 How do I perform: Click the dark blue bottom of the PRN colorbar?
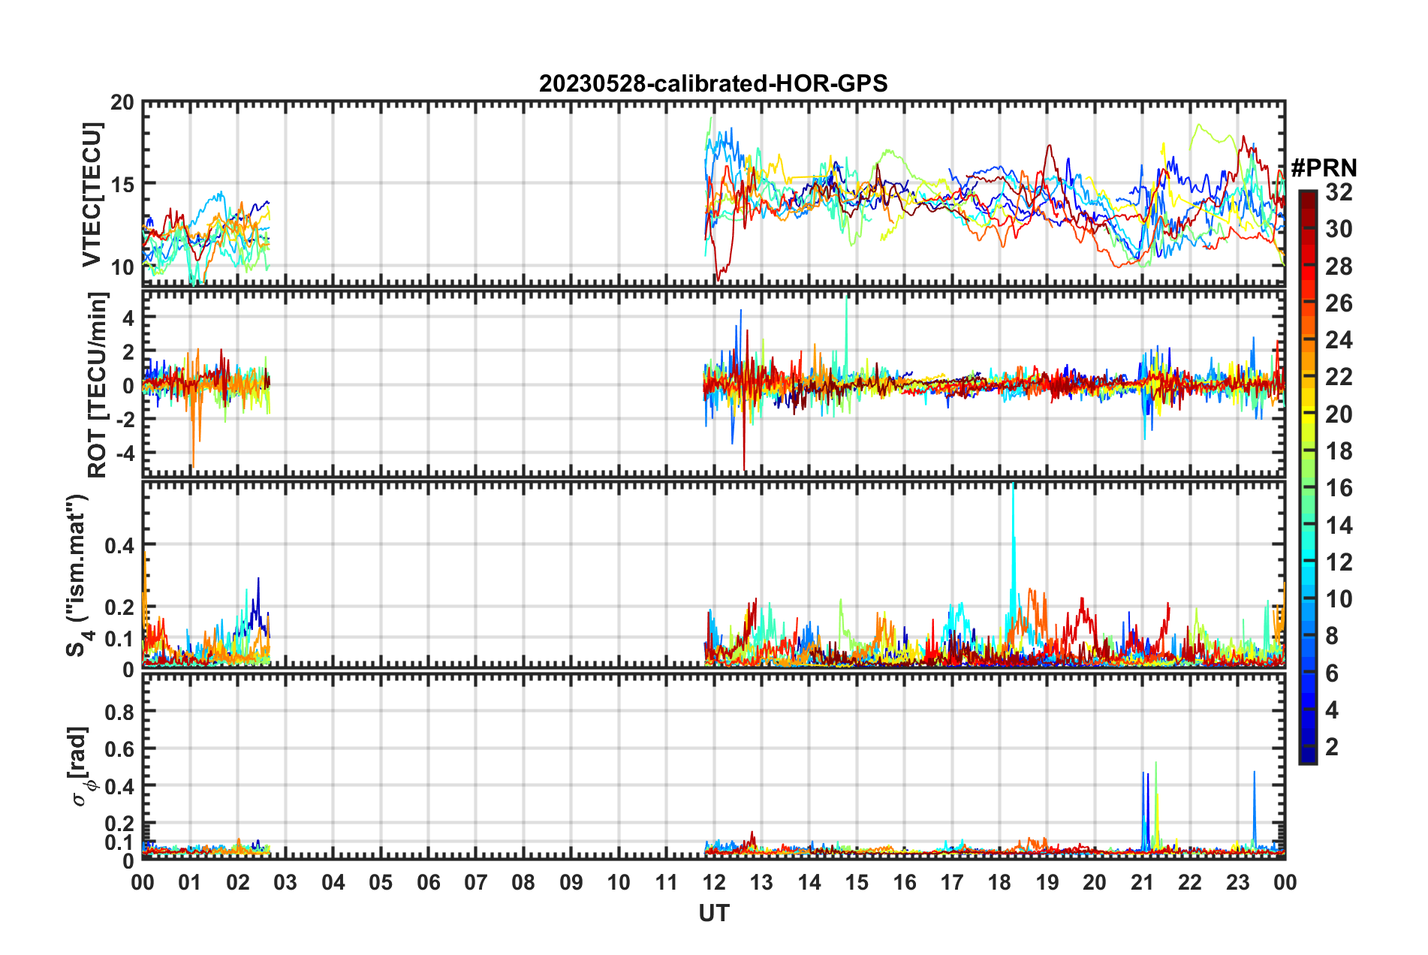[x=1307, y=755]
